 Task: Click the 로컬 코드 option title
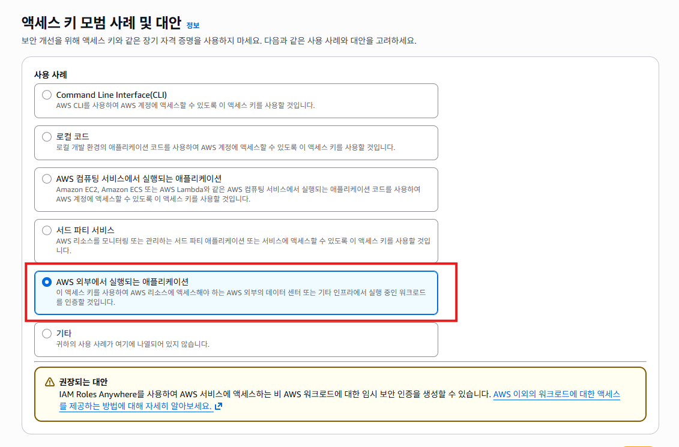(x=73, y=137)
